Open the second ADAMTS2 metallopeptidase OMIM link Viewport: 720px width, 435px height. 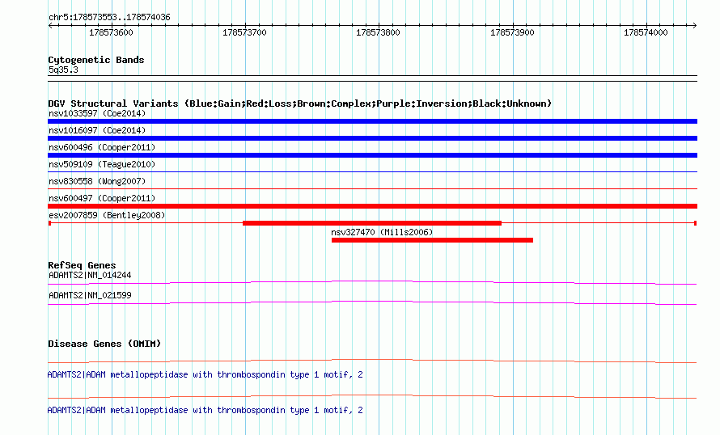(x=205, y=410)
